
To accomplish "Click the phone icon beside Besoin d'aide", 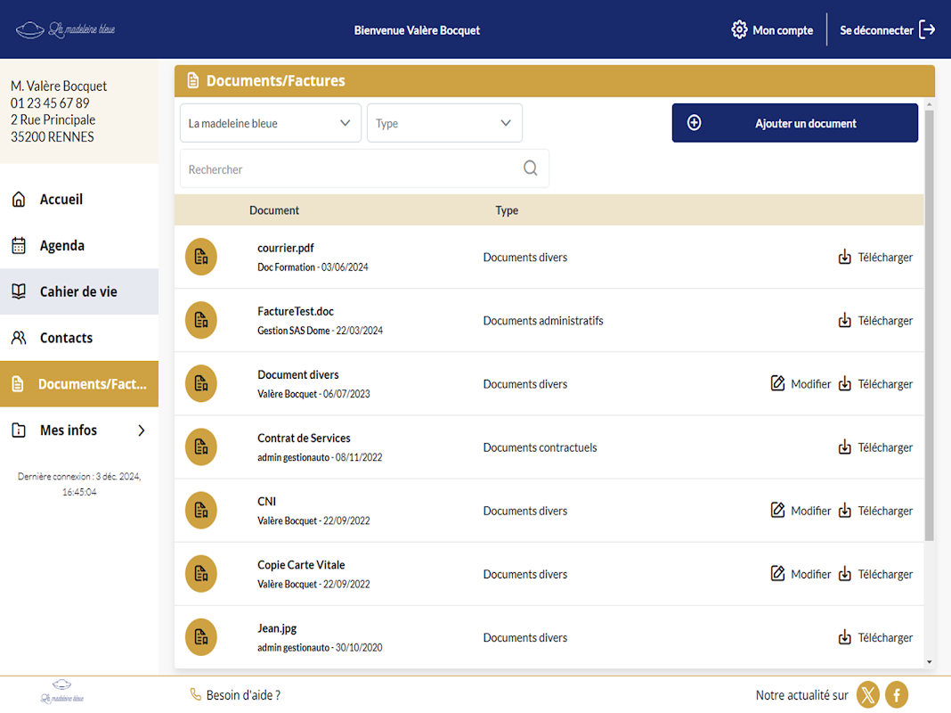I will tap(196, 695).
